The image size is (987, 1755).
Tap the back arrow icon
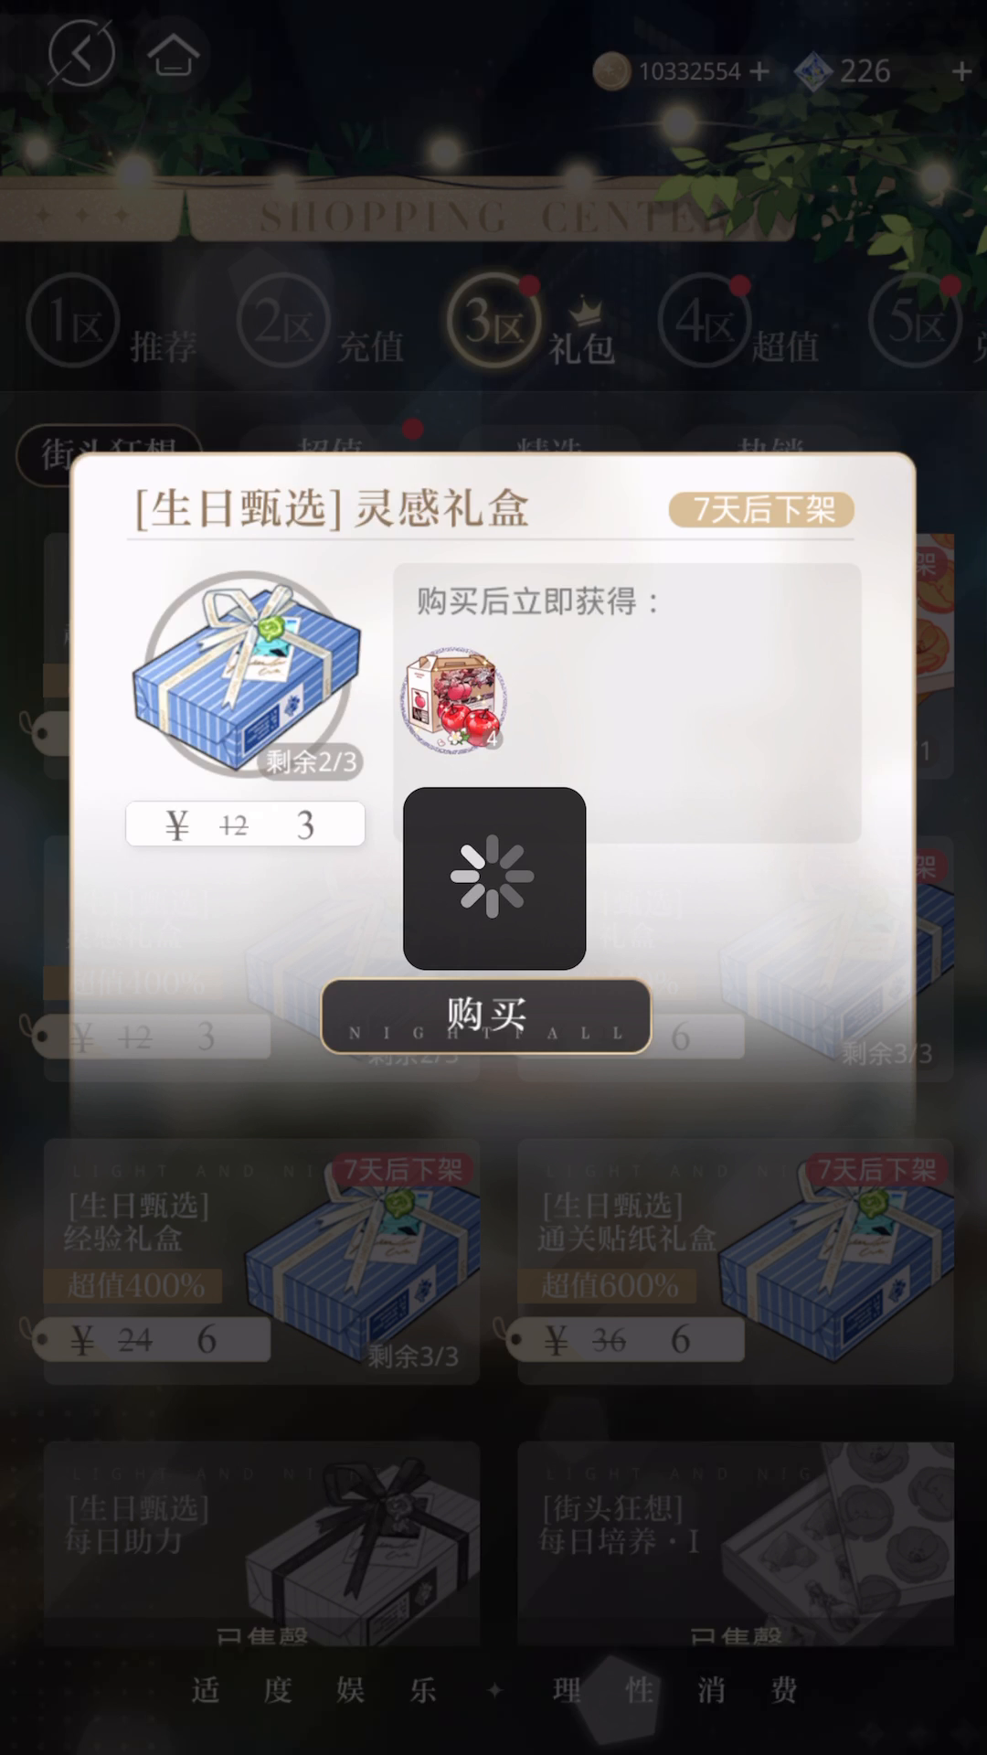(x=81, y=54)
